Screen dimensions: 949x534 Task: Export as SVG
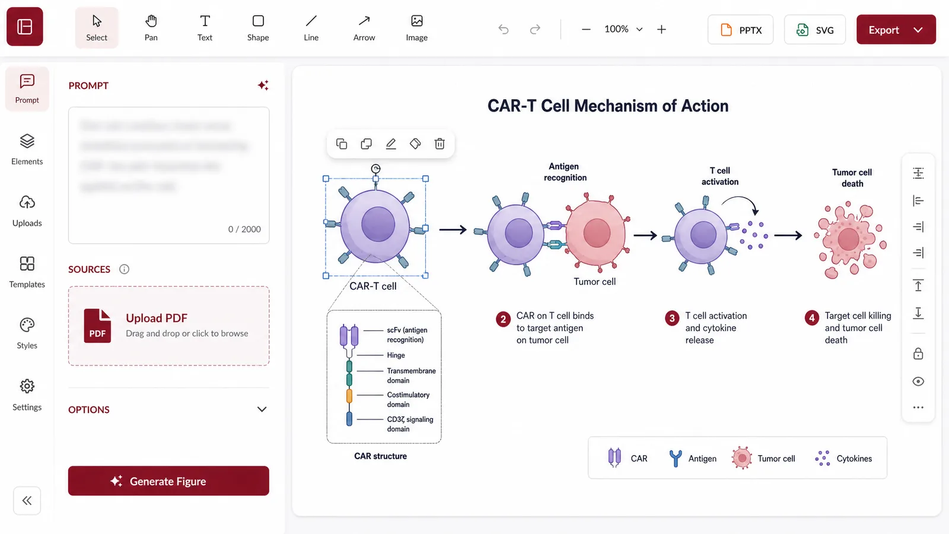(x=815, y=30)
